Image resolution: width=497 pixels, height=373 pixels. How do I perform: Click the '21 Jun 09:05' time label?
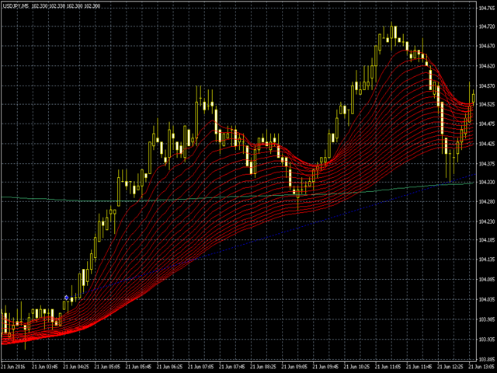tap(294, 367)
